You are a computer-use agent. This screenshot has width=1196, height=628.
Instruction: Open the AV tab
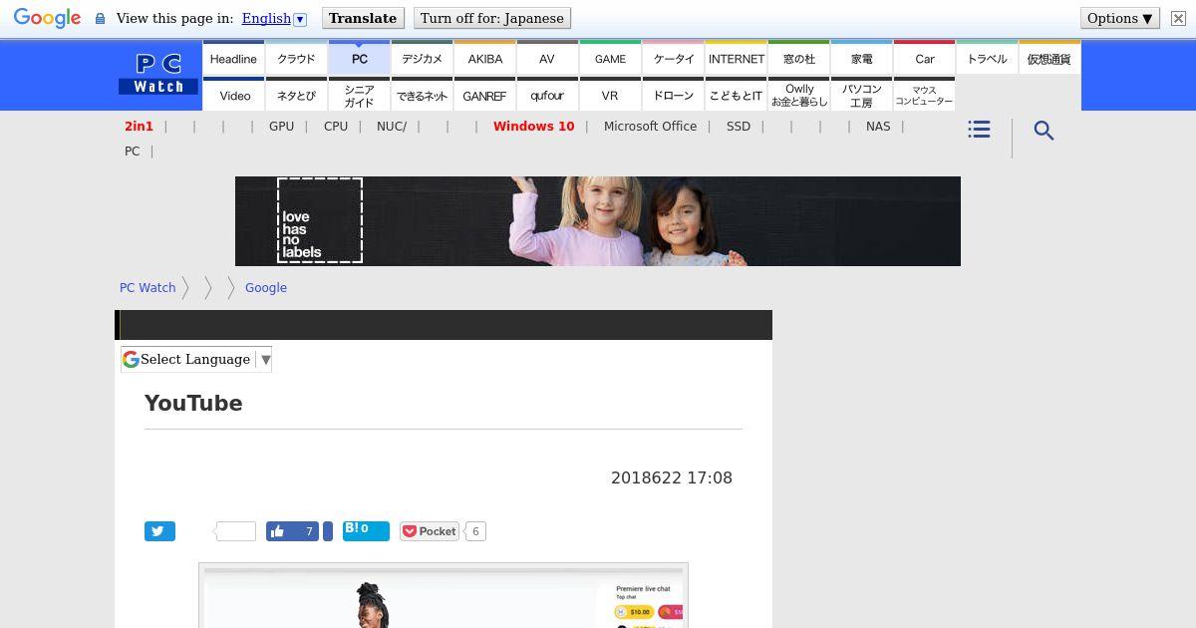(547, 59)
